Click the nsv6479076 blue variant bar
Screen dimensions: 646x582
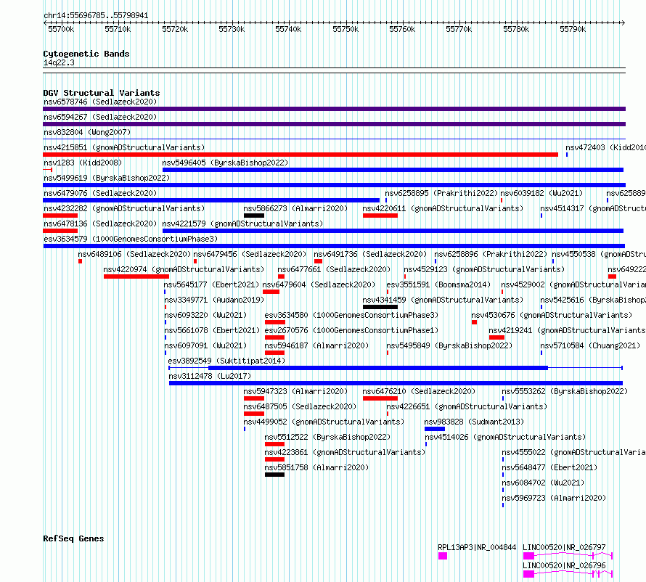[x=211, y=200]
